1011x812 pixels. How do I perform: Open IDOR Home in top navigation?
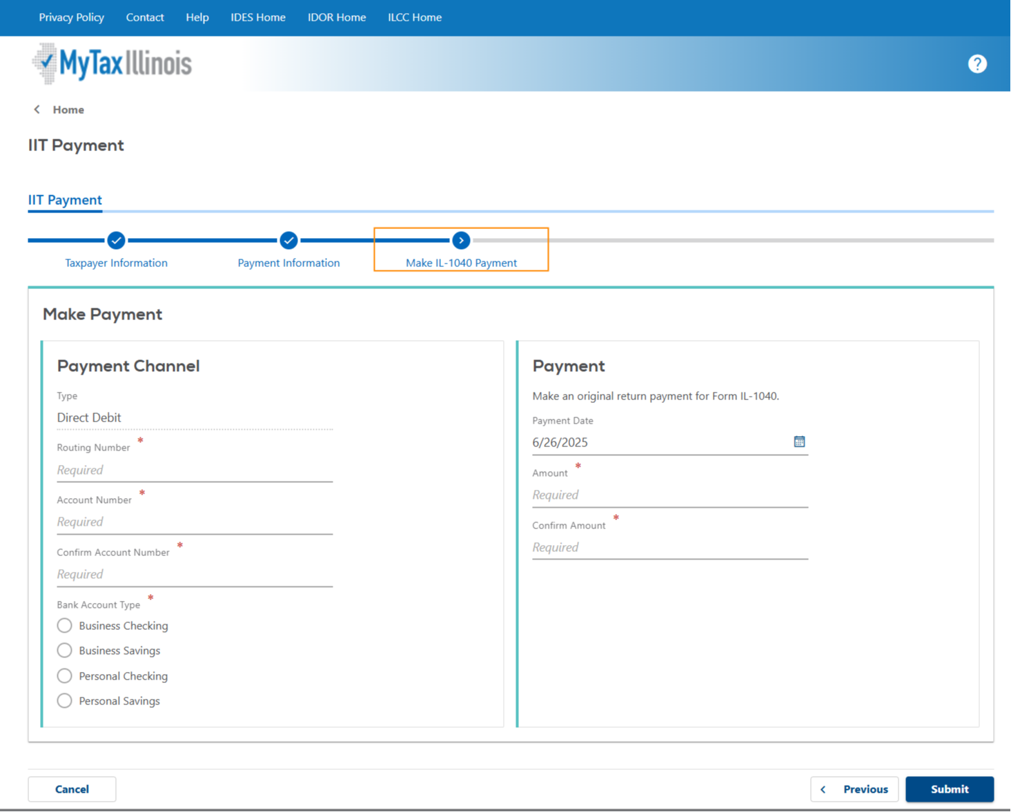point(337,17)
